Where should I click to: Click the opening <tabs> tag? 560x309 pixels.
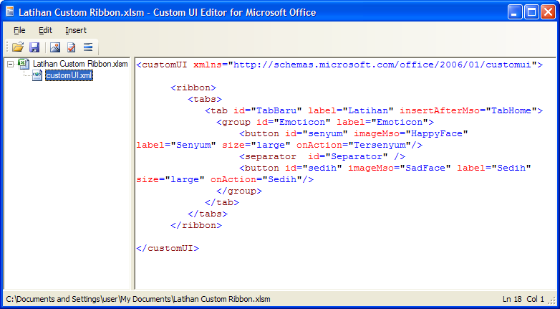[x=205, y=99]
